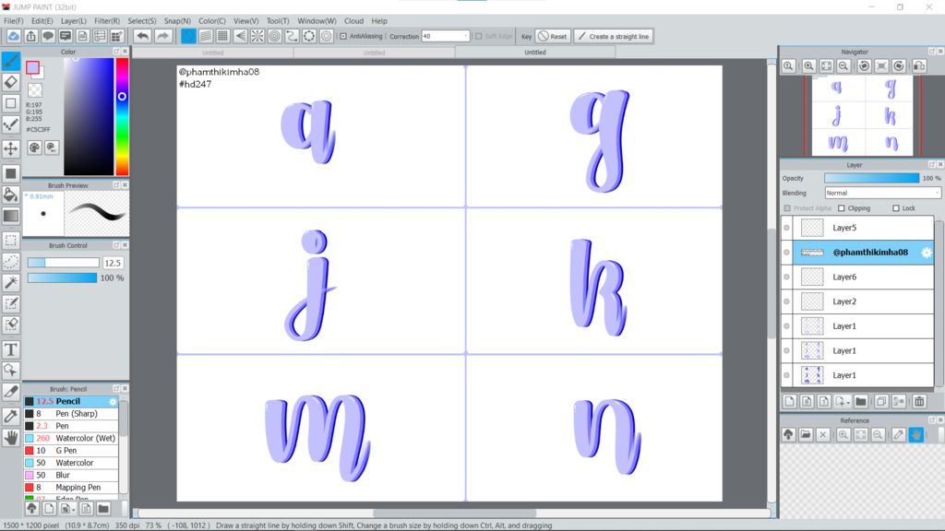The width and height of the screenshot is (945, 531).
Task: Toggle visibility of Layer2
Action: [786, 301]
